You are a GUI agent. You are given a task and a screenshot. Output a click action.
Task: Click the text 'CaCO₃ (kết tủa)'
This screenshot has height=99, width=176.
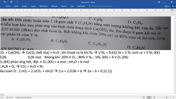click(37, 53)
